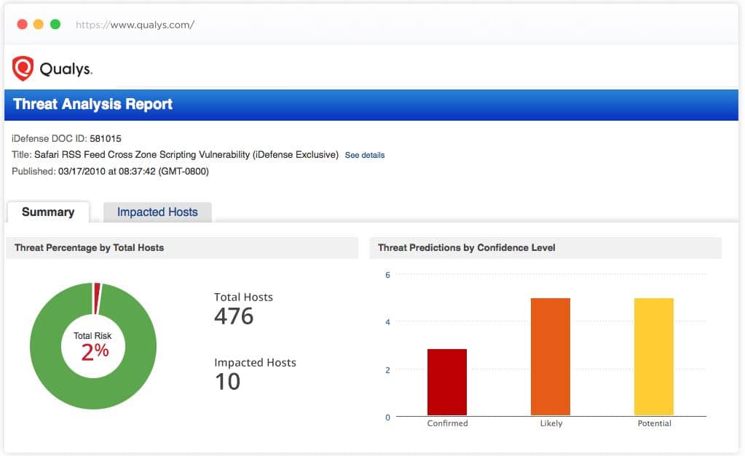Click the Likely axis label
The width and height of the screenshot is (745, 456).
551,423
